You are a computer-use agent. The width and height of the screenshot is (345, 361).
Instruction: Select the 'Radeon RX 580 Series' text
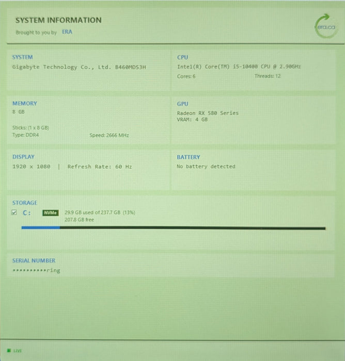coord(208,113)
